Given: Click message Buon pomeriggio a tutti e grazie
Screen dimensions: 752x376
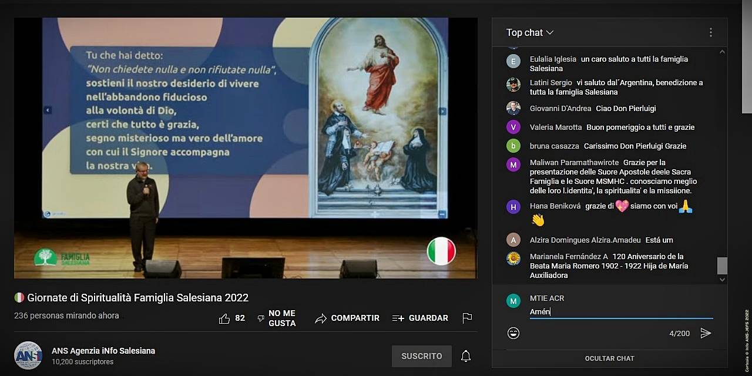Looking at the screenshot, I should coord(640,127).
